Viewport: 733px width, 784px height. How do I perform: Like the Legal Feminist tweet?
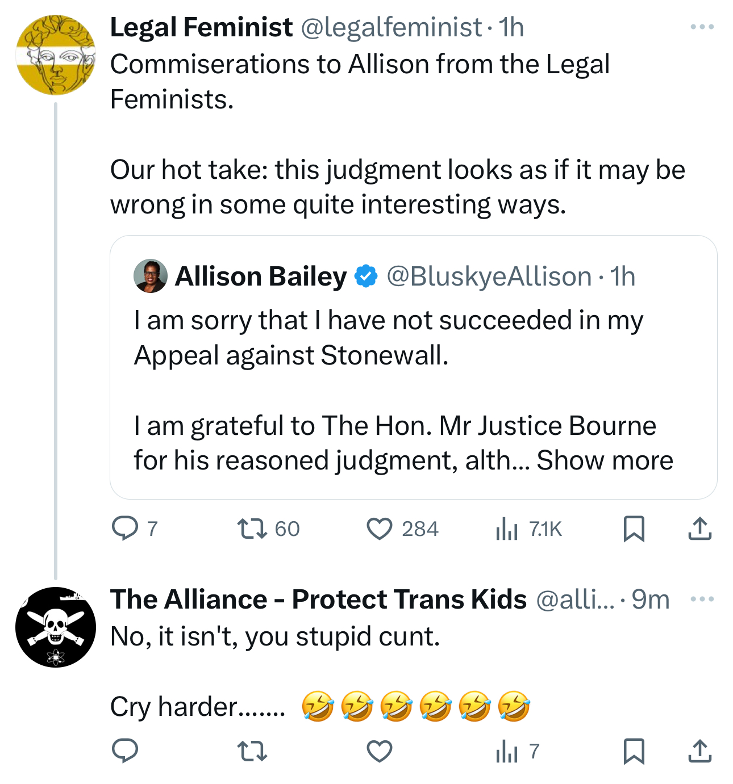(380, 529)
